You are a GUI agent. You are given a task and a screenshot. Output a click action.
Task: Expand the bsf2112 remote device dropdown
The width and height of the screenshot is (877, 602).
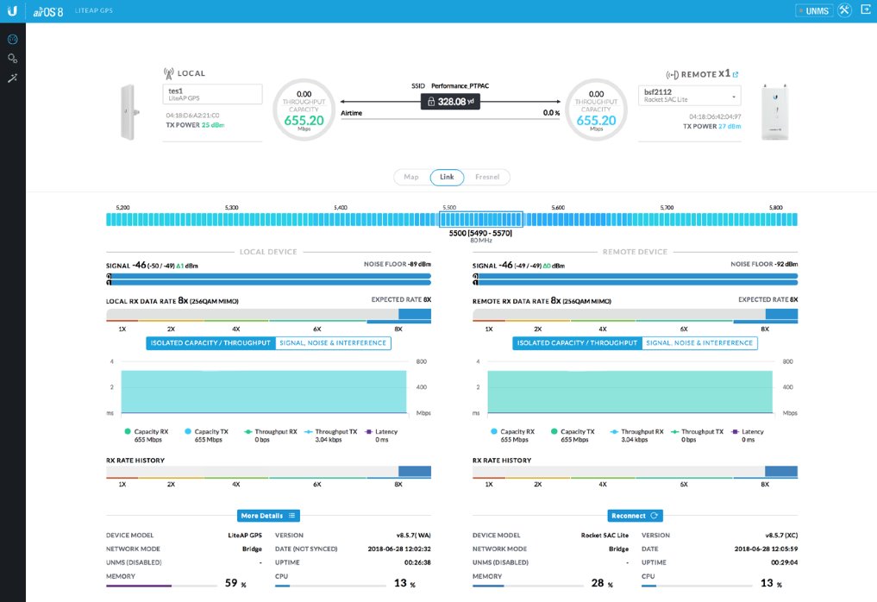click(691, 94)
